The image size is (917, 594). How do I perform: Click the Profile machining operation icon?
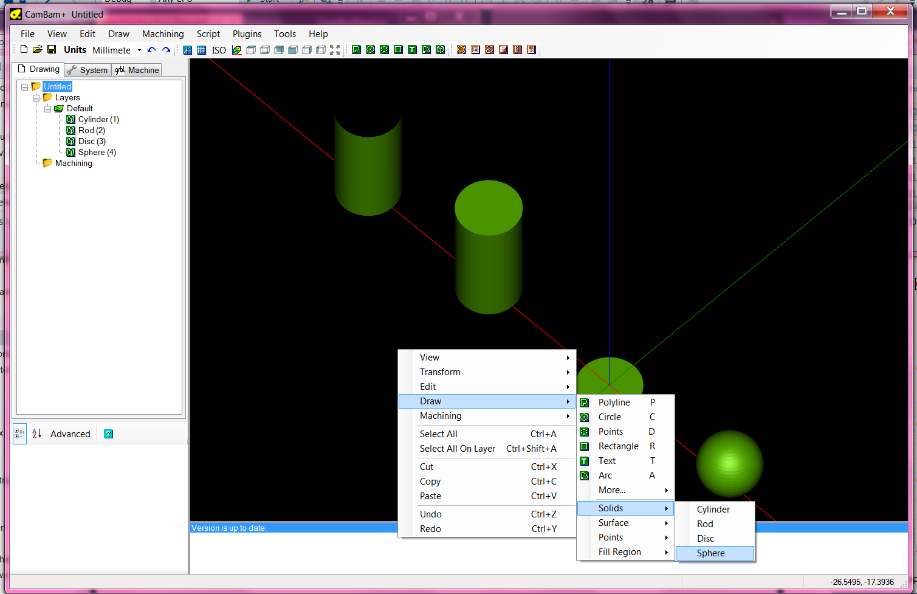[462, 50]
